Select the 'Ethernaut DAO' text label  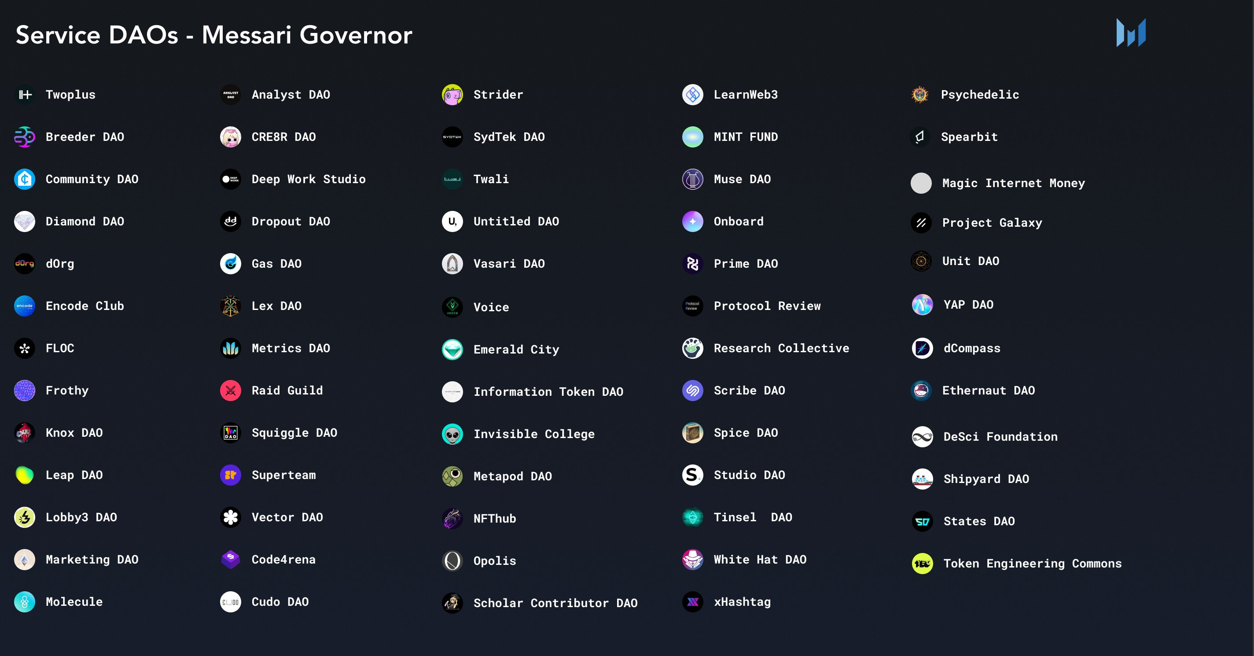point(989,391)
